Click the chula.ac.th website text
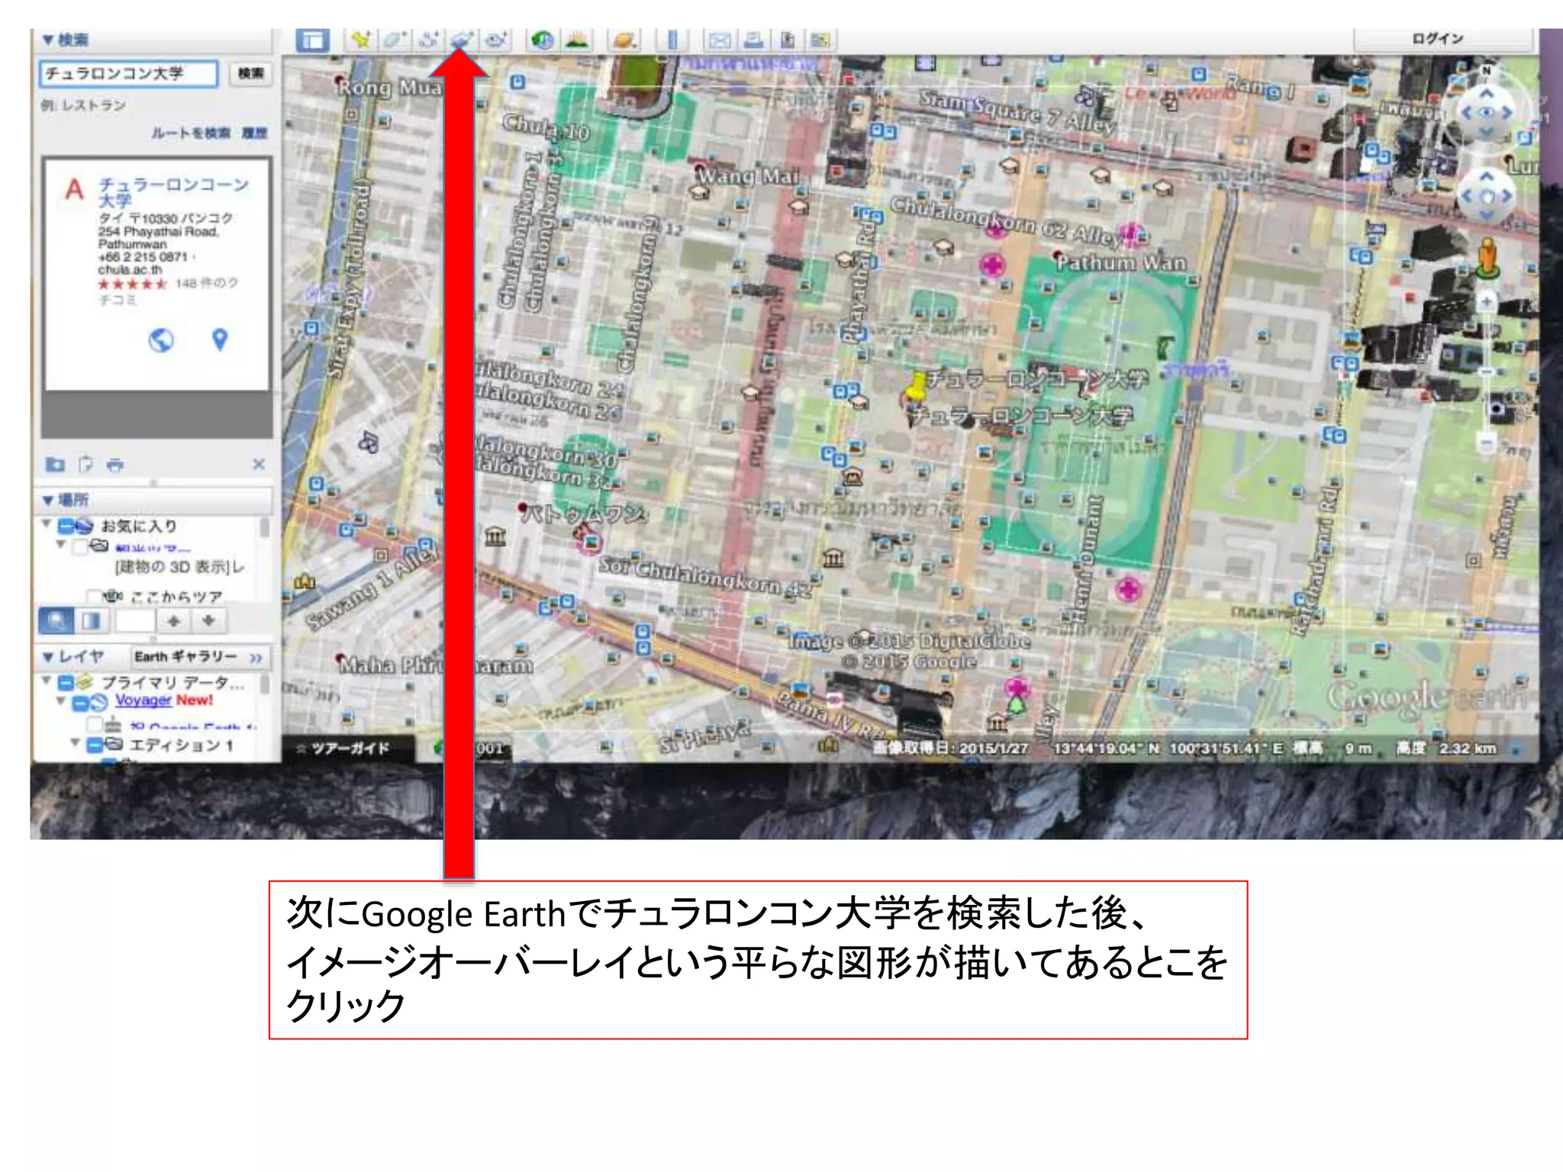This screenshot has height=1172, width=1563. (x=130, y=270)
